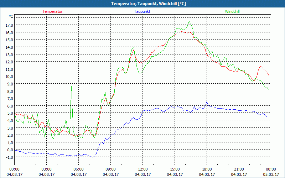This screenshot has height=178, width=285.
Task: Click the 03:00 time axis label
Action: pyautogui.click(x=47, y=169)
